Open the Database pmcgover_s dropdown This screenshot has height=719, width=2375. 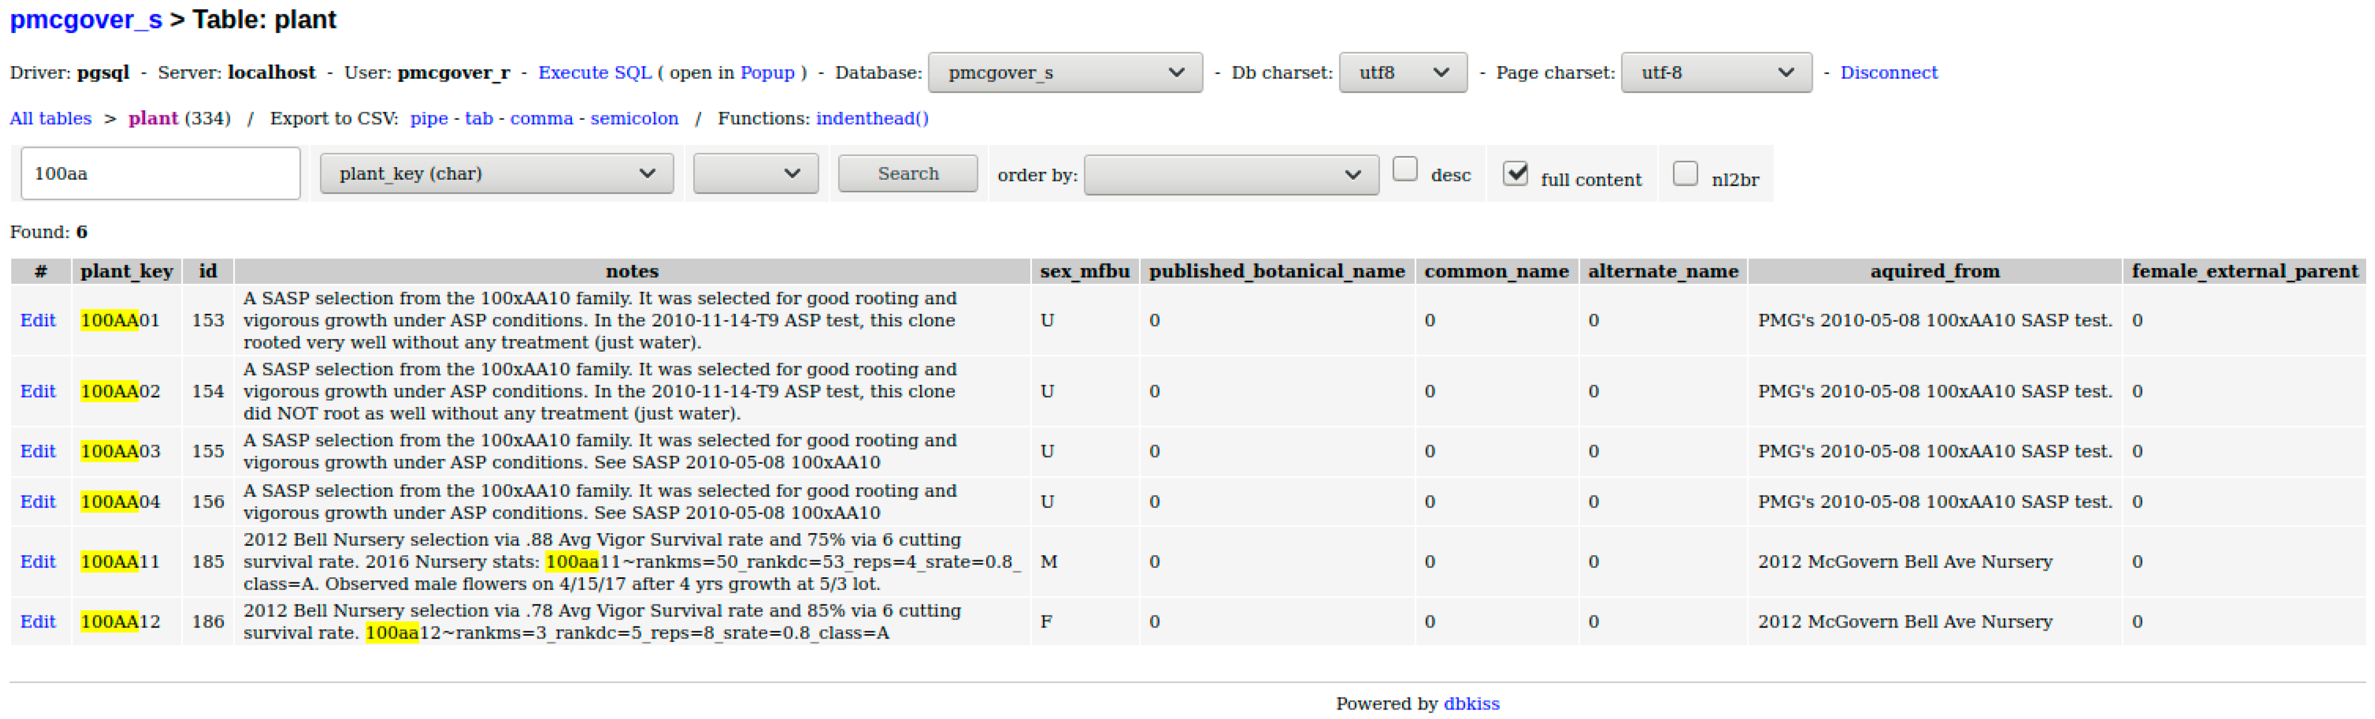pyautogui.click(x=1064, y=73)
